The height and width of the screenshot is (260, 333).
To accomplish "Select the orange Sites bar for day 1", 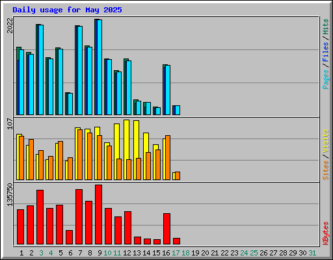I will click(x=21, y=158).
